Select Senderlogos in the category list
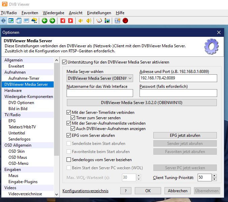The height and width of the screenshot is (202, 228). [28, 139]
